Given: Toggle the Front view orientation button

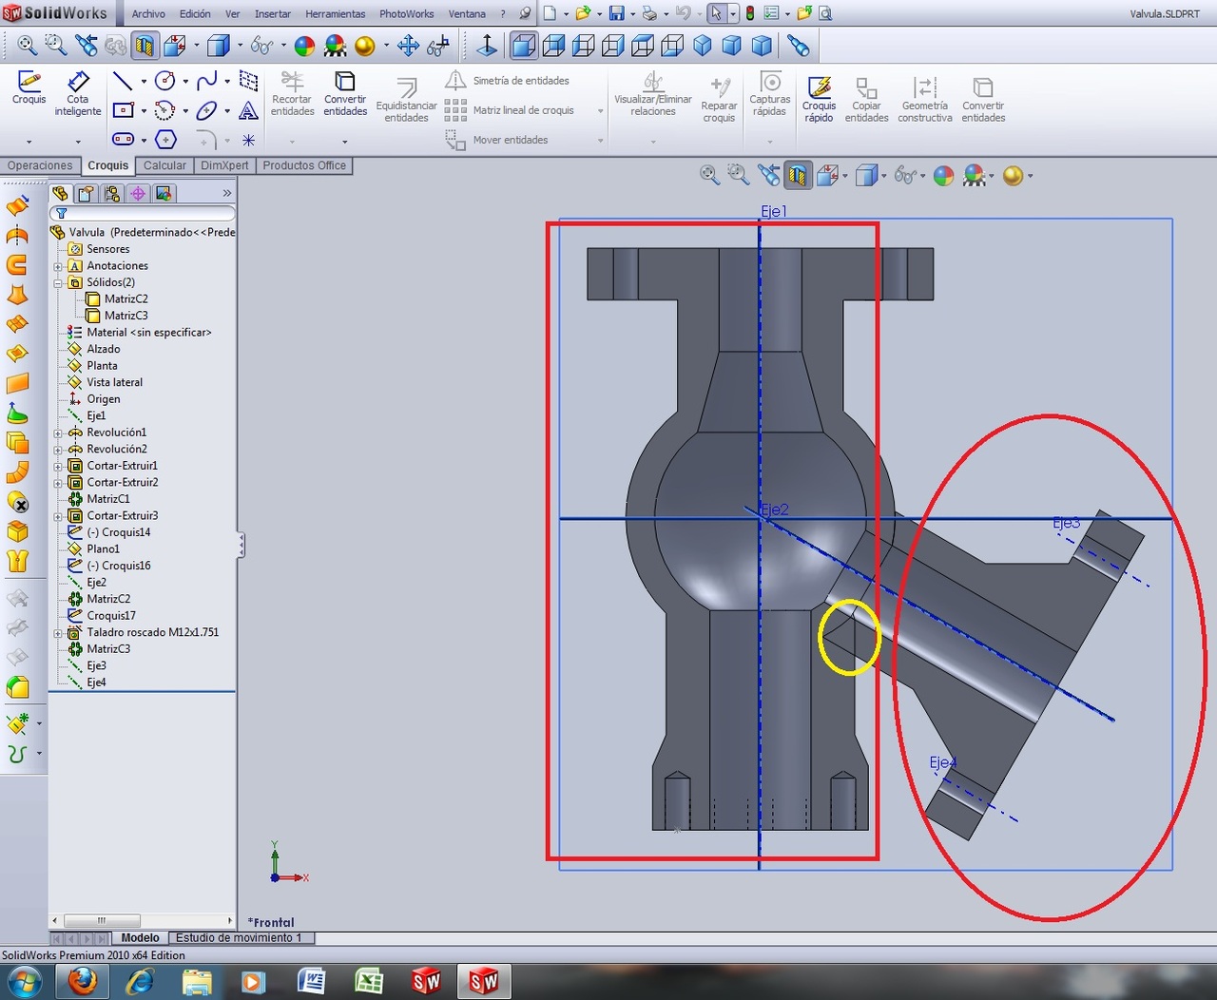Looking at the screenshot, I should click(x=524, y=45).
